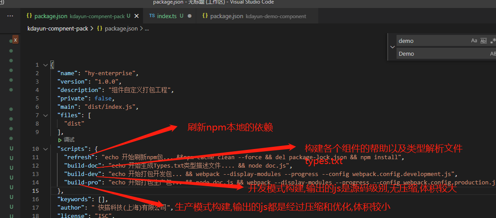The height and width of the screenshot is (218, 496).
Task: Click kdayun-compnent-pack in the breadcrumb
Action: coord(58,28)
